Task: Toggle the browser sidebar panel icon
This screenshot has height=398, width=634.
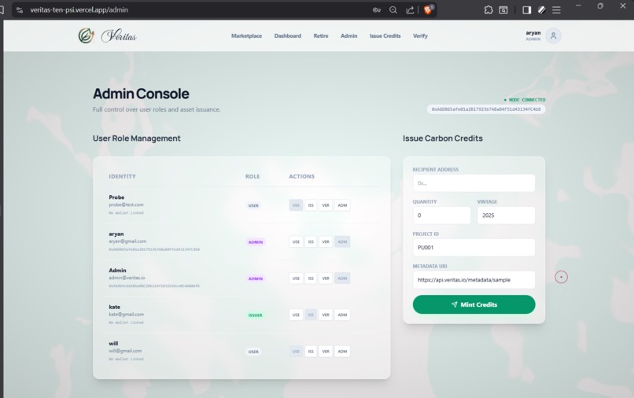Action: (x=526, y=10)
